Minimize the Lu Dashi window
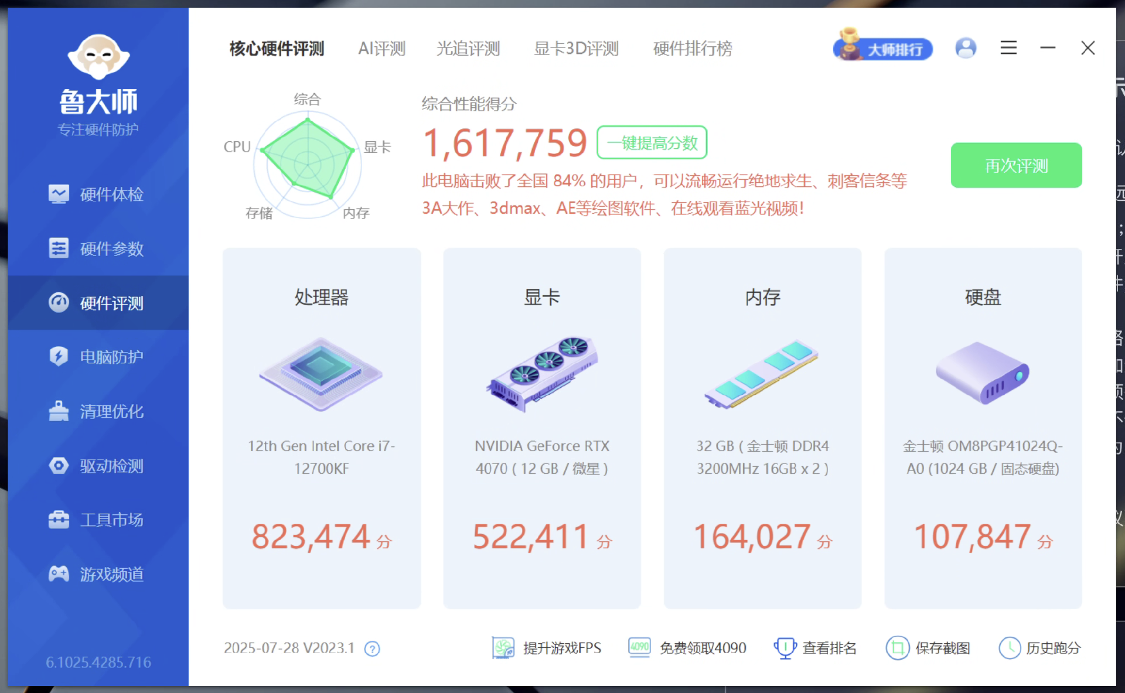This screenshot has width=1125, height=693. [x=1048, y=48]
